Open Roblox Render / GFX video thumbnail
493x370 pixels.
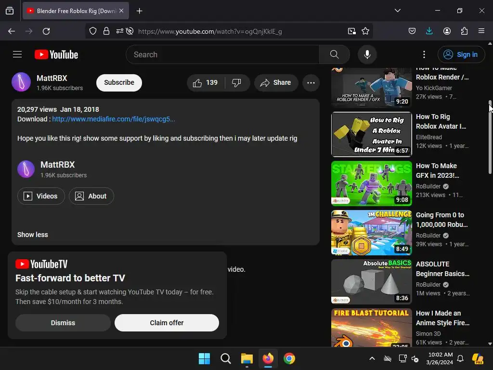(x=371, y=88)
